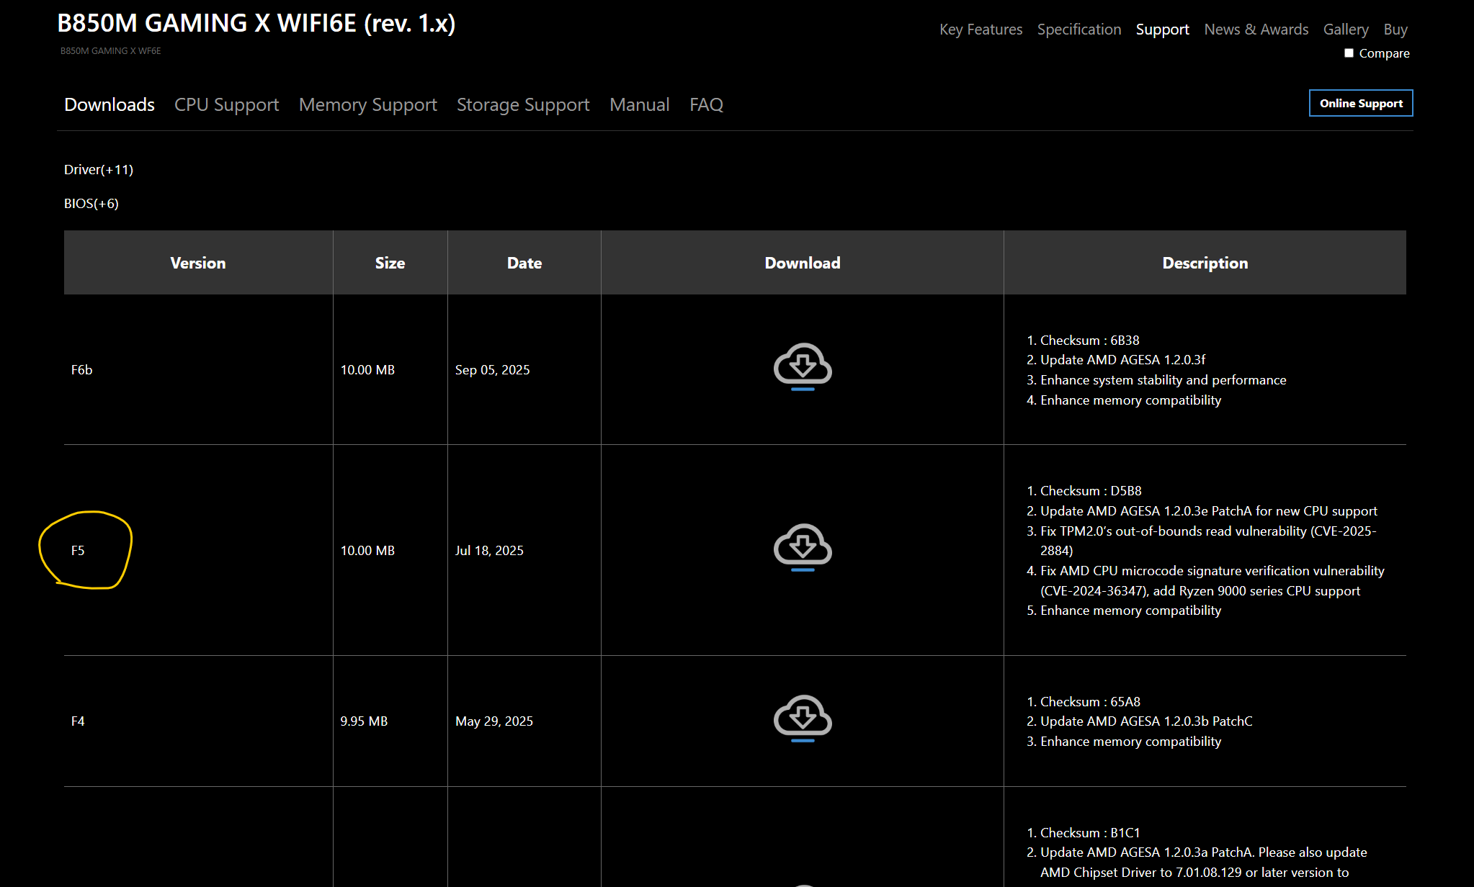Viewport: 1474px width, 887px height.
Task: Collapse the BIOS(+6) section
Action: (91, 204)
